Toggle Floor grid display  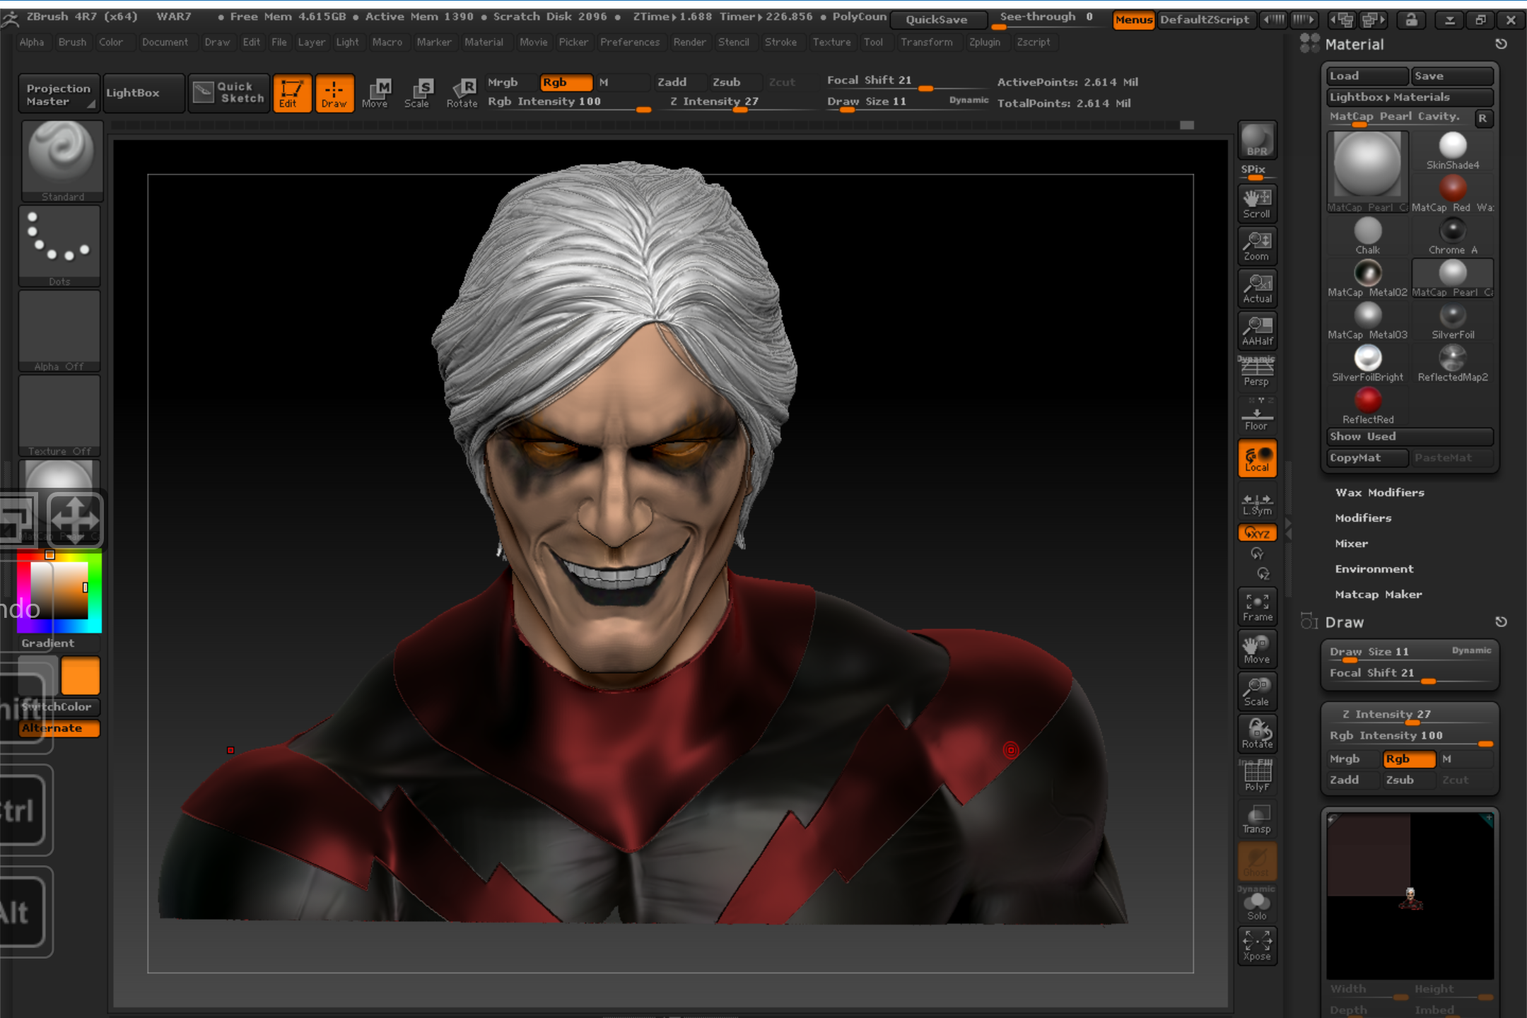pos(1257,414)
